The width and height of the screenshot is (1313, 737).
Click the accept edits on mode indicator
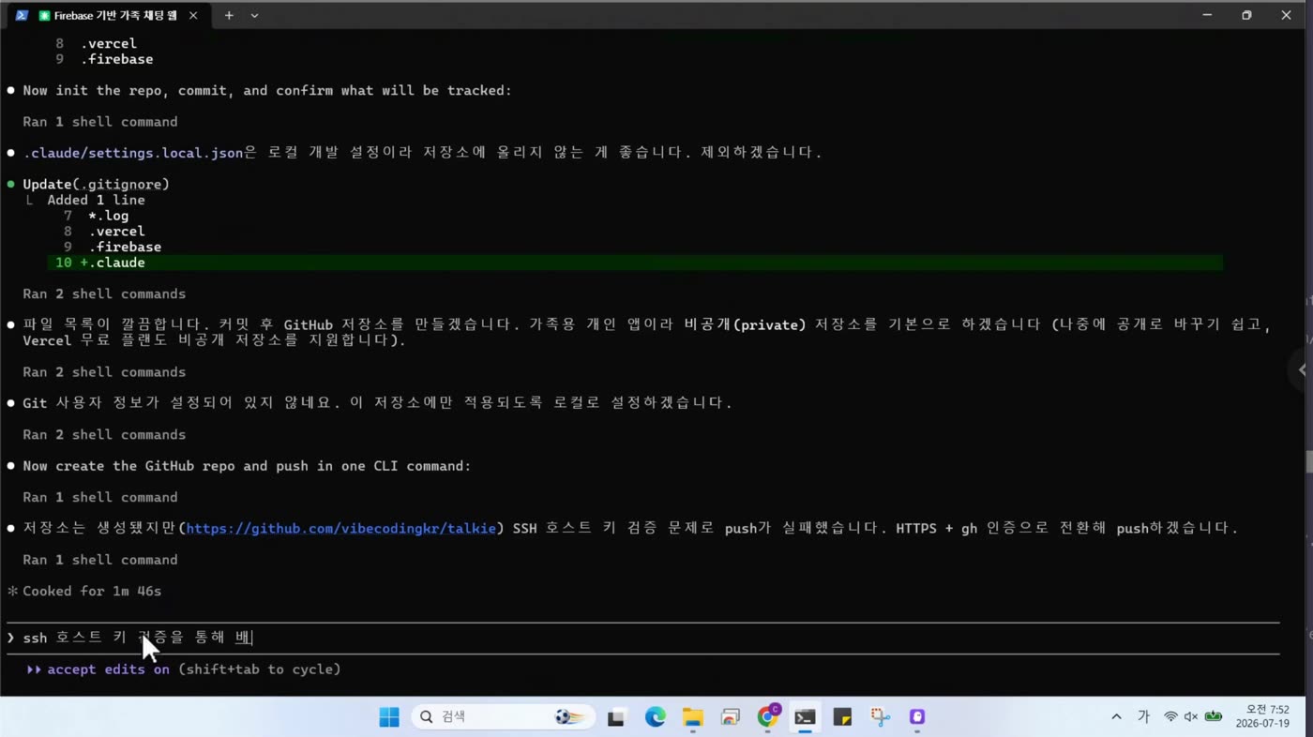108,669
